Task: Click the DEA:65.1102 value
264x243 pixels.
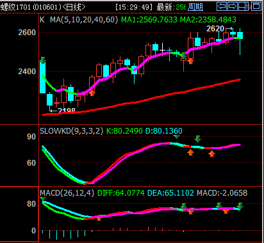Action: (x=170, y=193)
